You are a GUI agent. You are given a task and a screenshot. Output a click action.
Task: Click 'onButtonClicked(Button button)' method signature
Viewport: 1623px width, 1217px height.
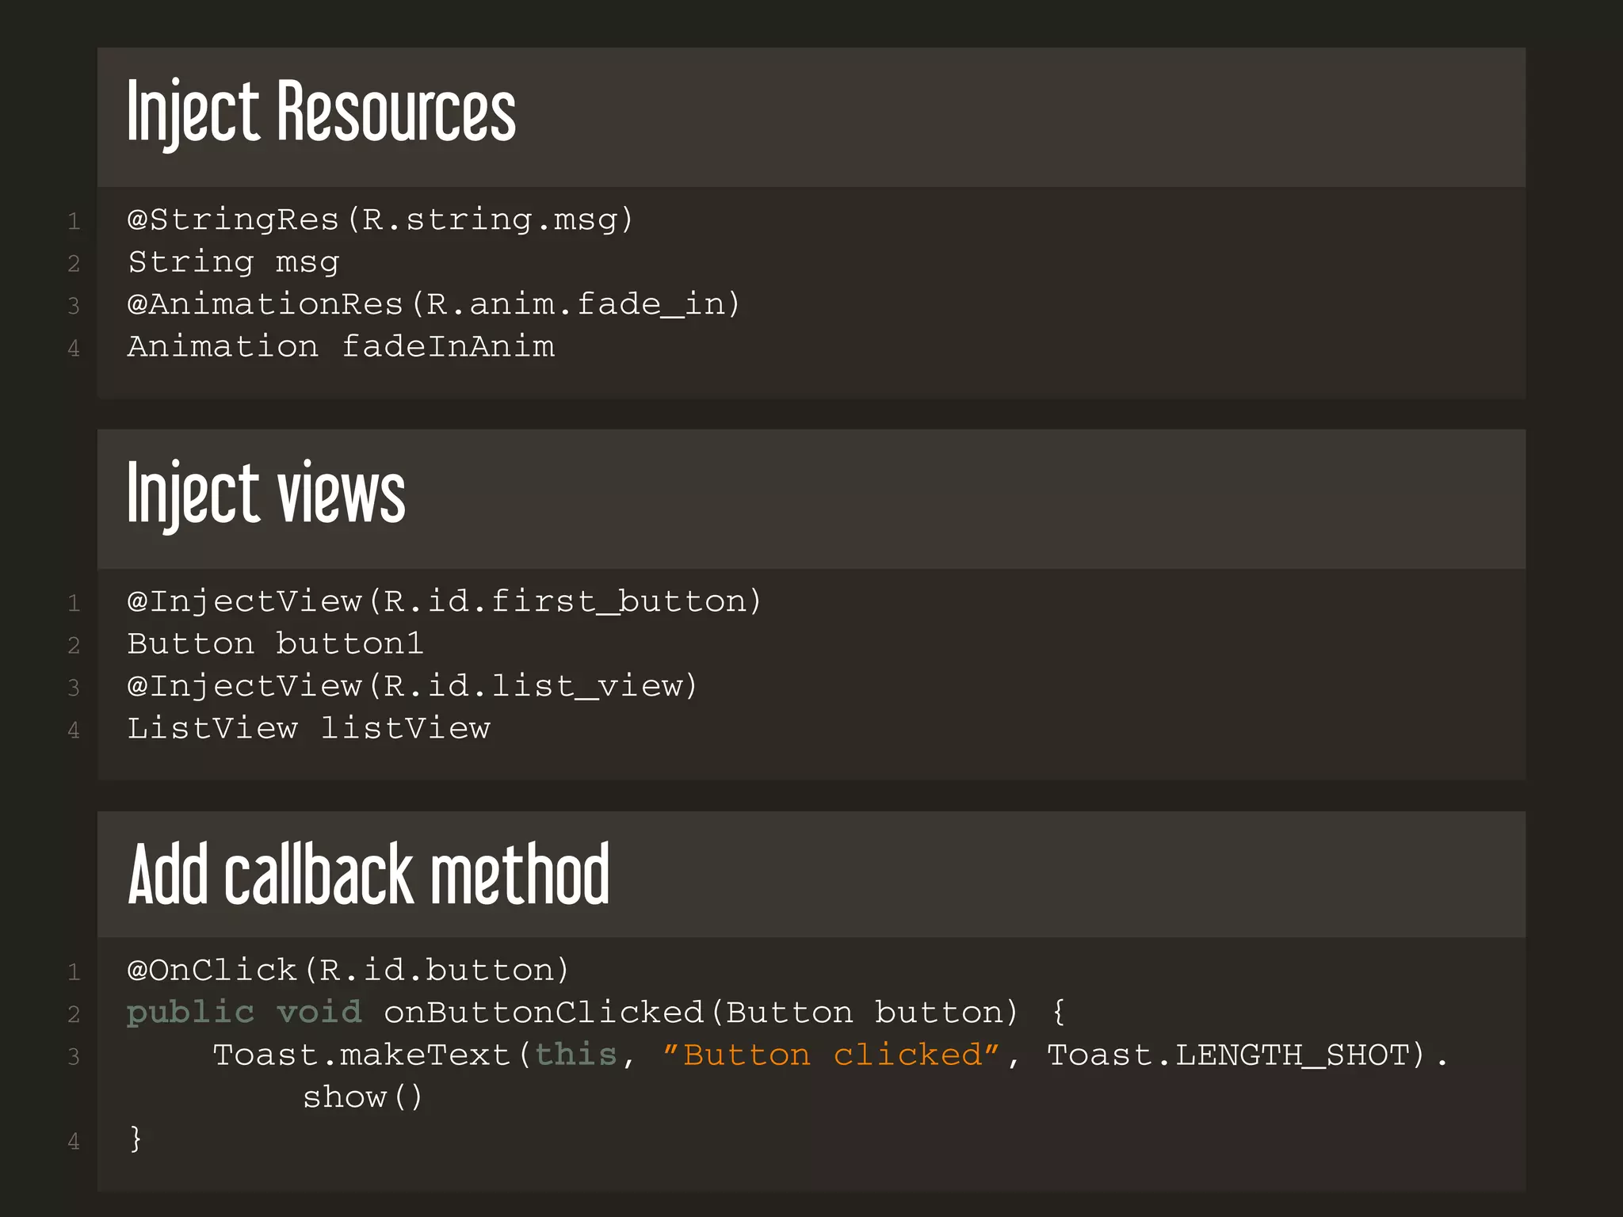point(701,1013)
